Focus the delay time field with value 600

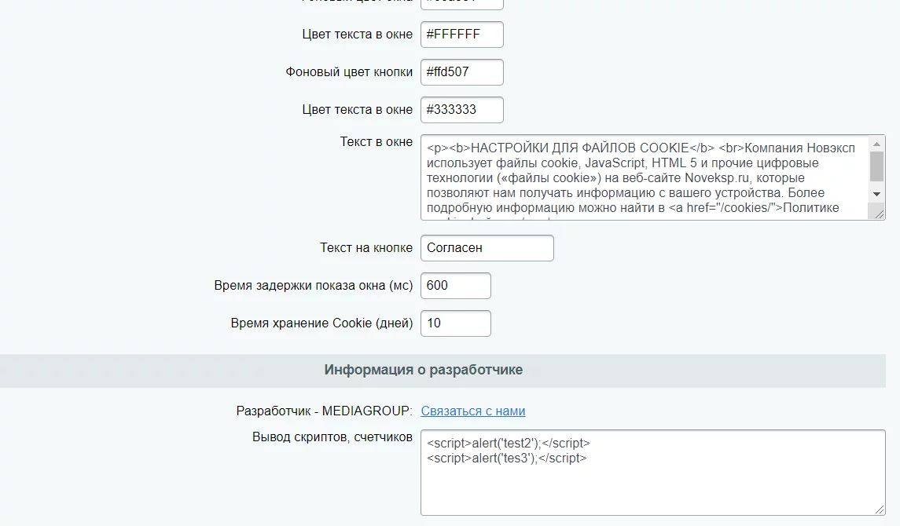[455, 286]
